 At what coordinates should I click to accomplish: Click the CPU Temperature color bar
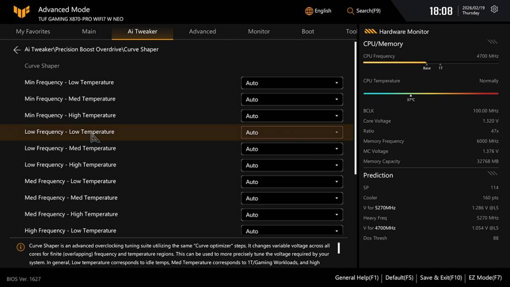(x=431, y=93)
